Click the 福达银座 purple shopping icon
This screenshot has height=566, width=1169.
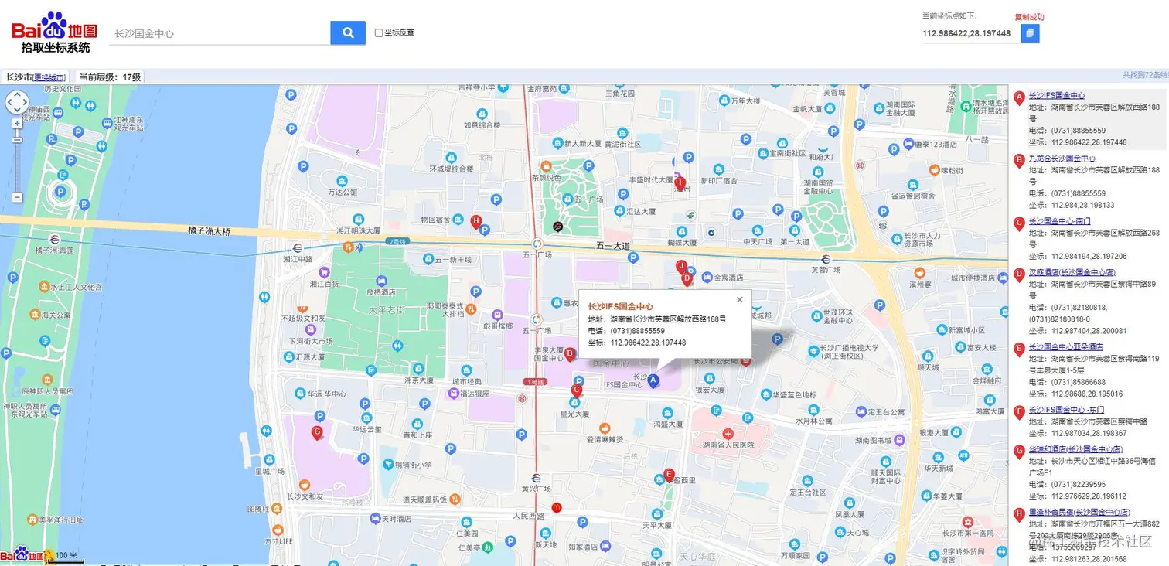tap(454, 394)
